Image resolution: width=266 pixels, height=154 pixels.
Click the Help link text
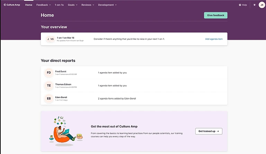245,5
